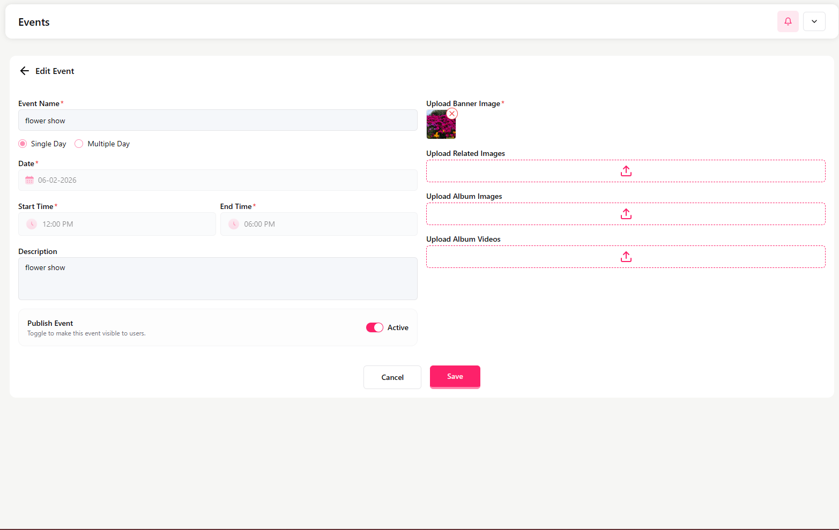
Task: Click into the Event Name input
Action: point(218,121)
